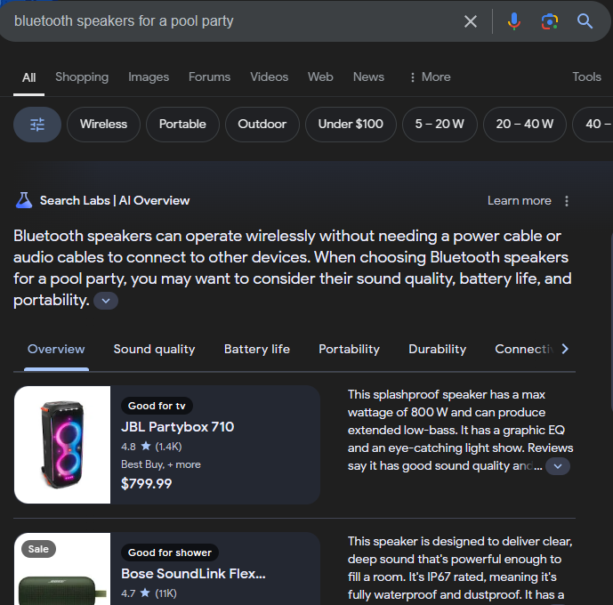Switch to the Videos results tab
This screenshot has width=613, height=605.
[269, 77]
